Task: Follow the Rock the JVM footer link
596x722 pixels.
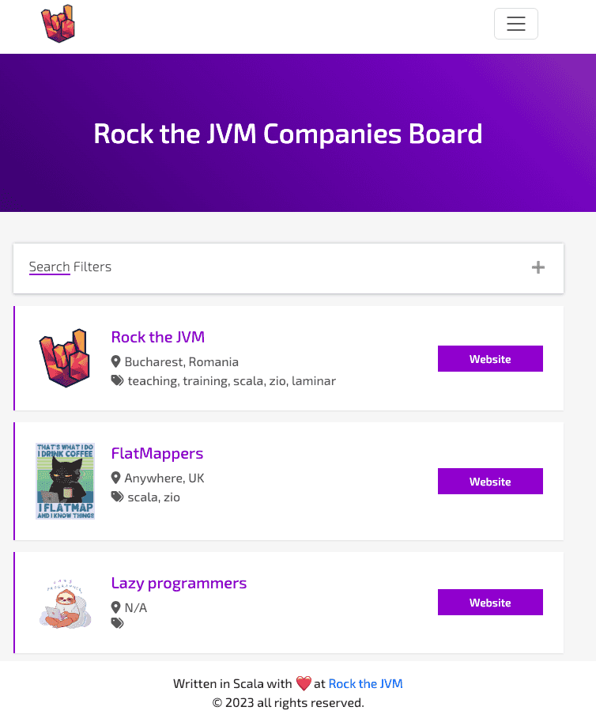Action: coord(365,684)
